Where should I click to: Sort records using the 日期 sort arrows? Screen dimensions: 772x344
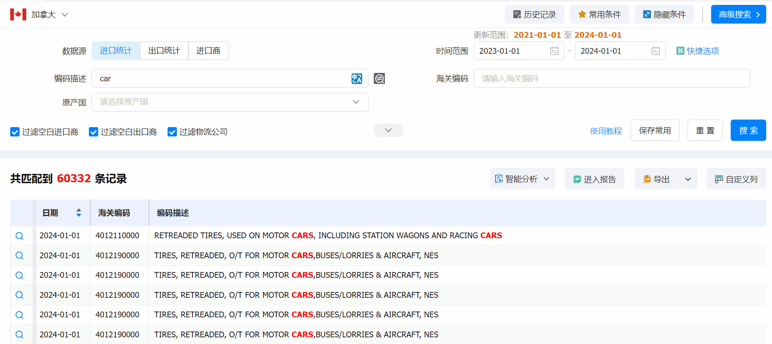pyautogui.click(x=79, y=213)
